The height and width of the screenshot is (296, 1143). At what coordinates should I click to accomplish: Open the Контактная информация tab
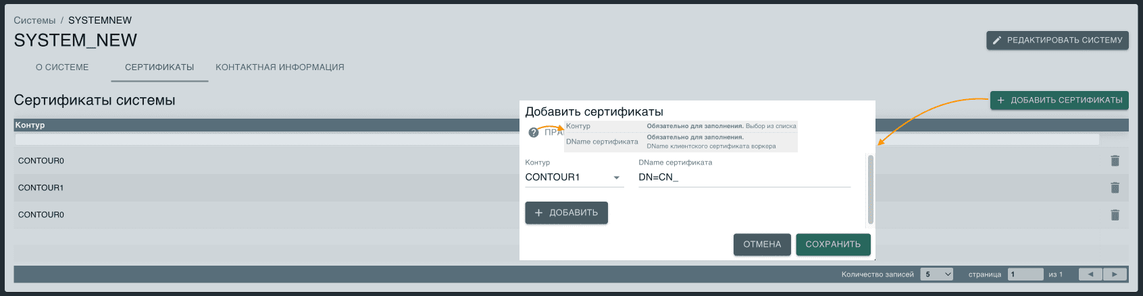coord(280,67)
